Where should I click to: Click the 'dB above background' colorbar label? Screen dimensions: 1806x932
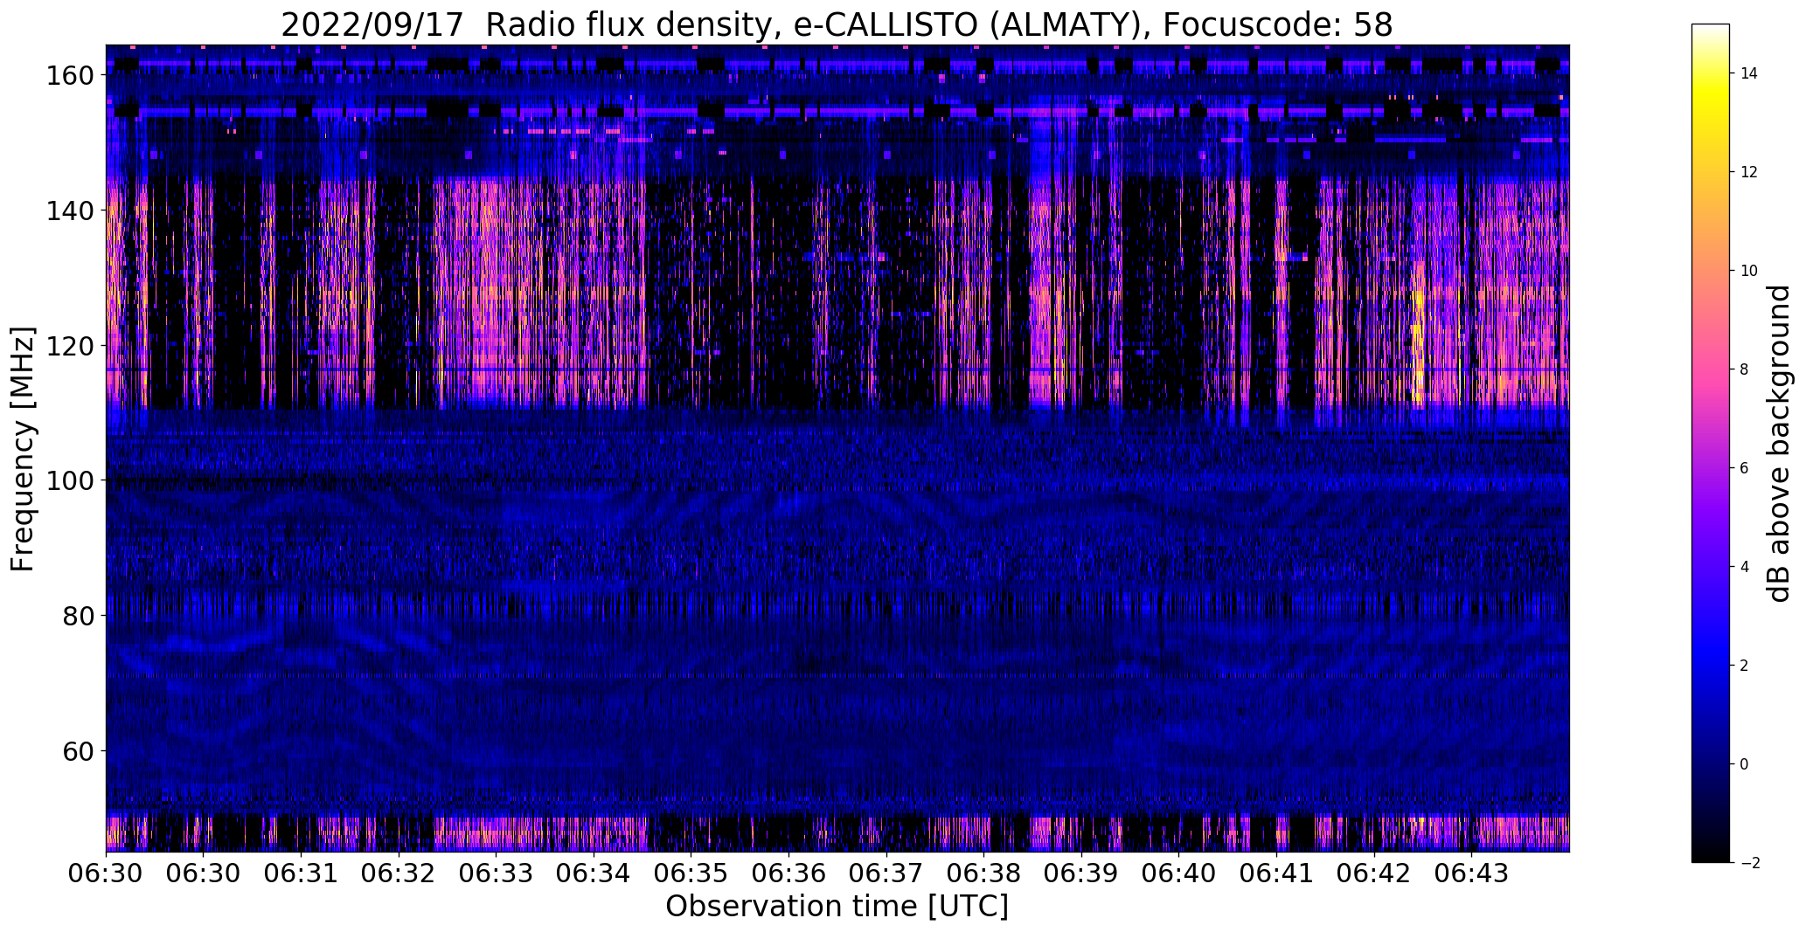pyautogui.click(x=1778, y=443)
